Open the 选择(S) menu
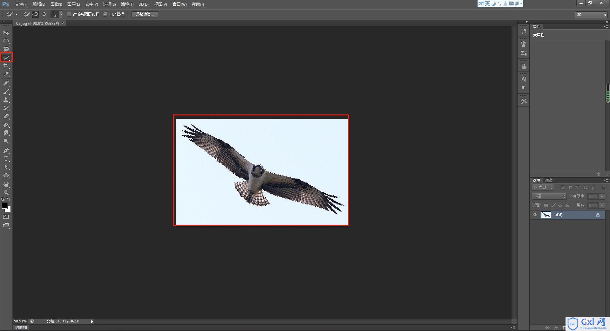 point(109,4)
